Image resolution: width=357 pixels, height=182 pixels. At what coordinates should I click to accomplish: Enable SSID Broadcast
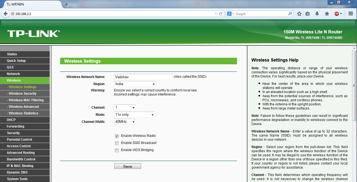tap(117, 143)
